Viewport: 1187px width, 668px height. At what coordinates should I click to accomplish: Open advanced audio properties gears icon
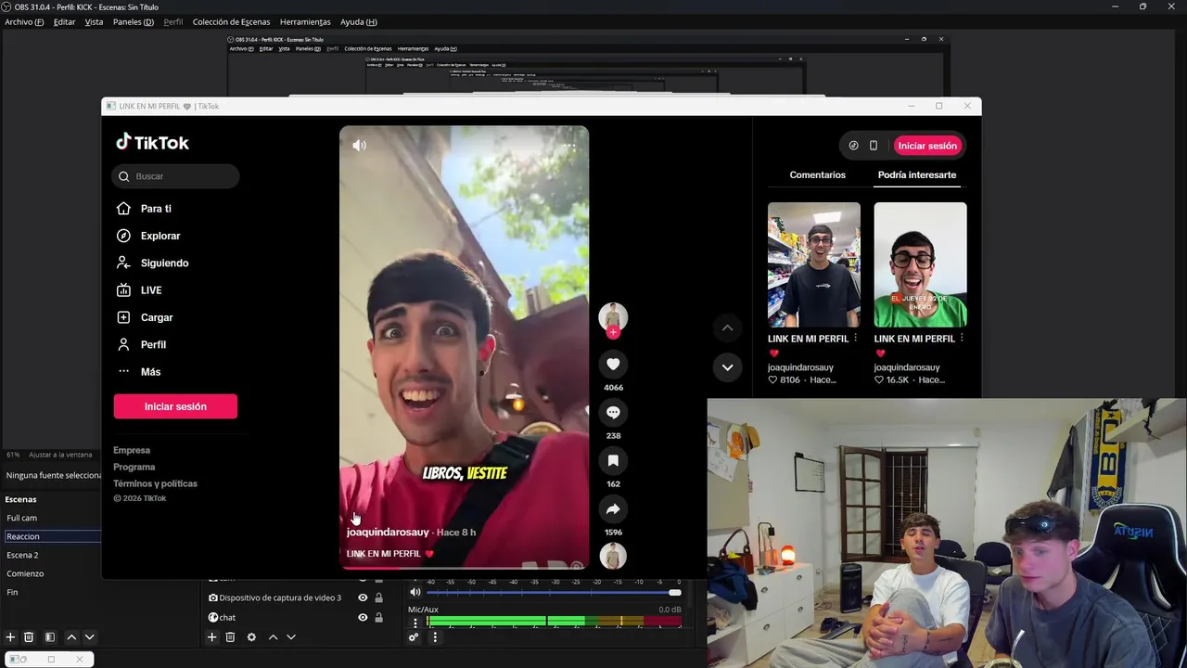415,637
